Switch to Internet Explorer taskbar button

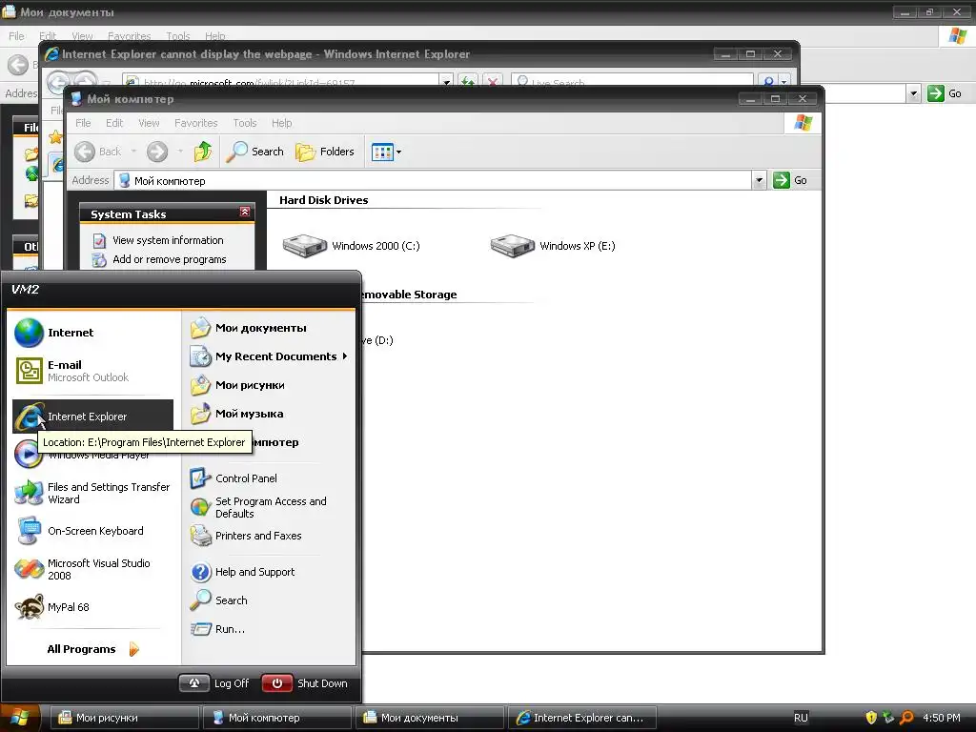[582, 718]
